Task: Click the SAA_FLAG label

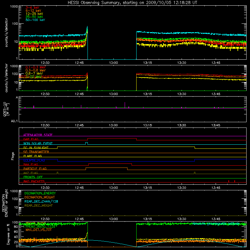Action: click(31, 164)
